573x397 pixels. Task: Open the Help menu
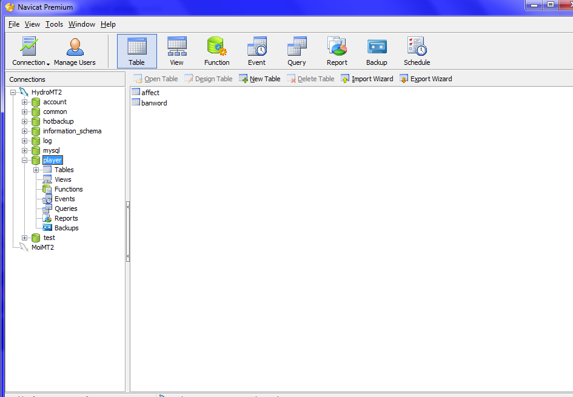click(108, 24)
